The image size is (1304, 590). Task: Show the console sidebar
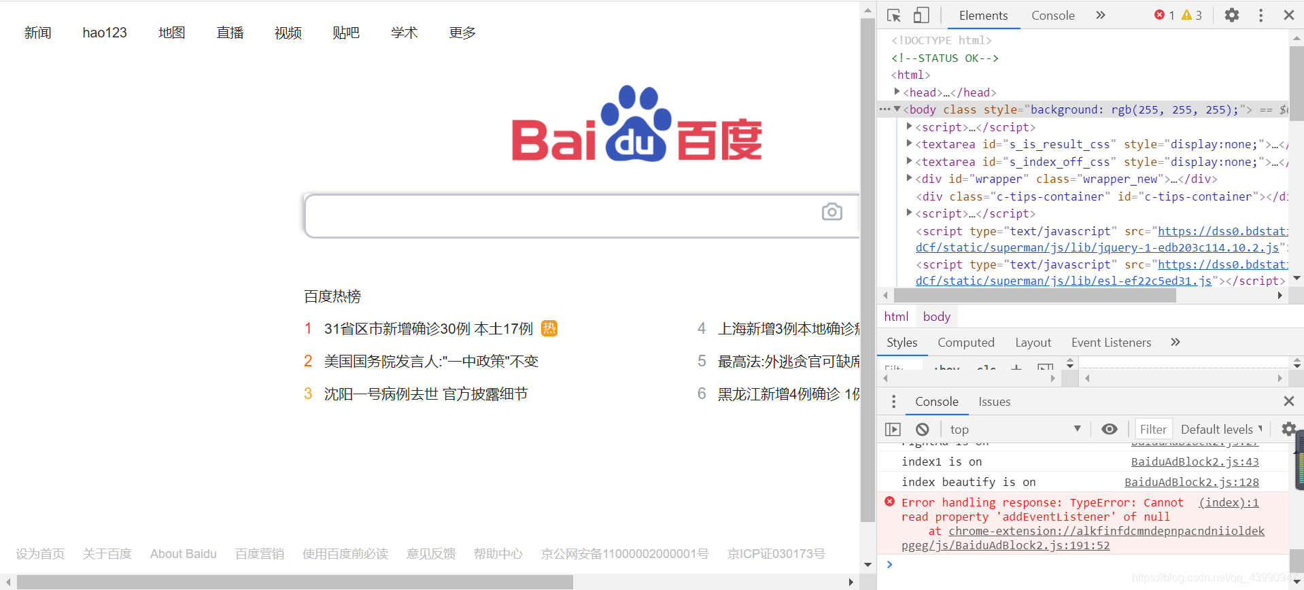[893, 429]
